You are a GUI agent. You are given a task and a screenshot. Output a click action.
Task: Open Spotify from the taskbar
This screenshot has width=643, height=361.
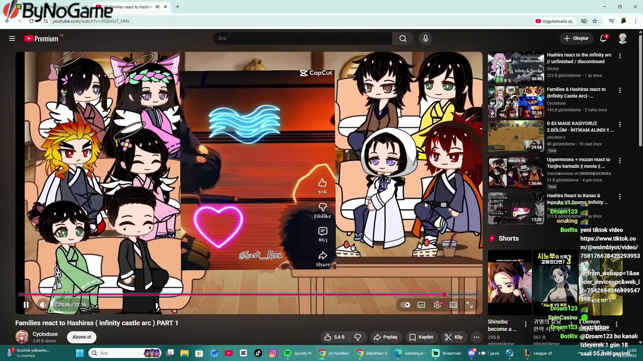(x=297, y=353)
